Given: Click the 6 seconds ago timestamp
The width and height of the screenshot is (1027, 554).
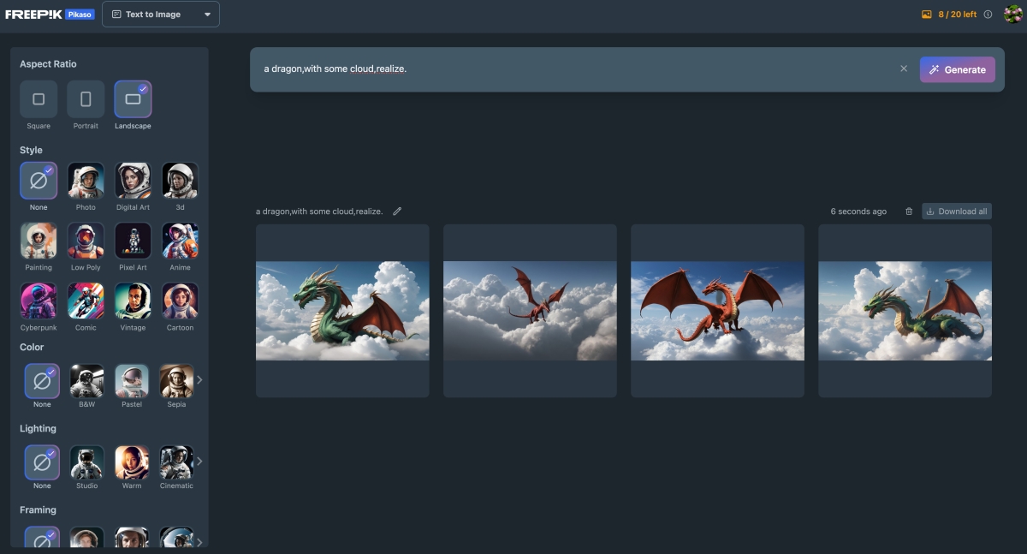Looking at the screenshot, I should [858, 211].
